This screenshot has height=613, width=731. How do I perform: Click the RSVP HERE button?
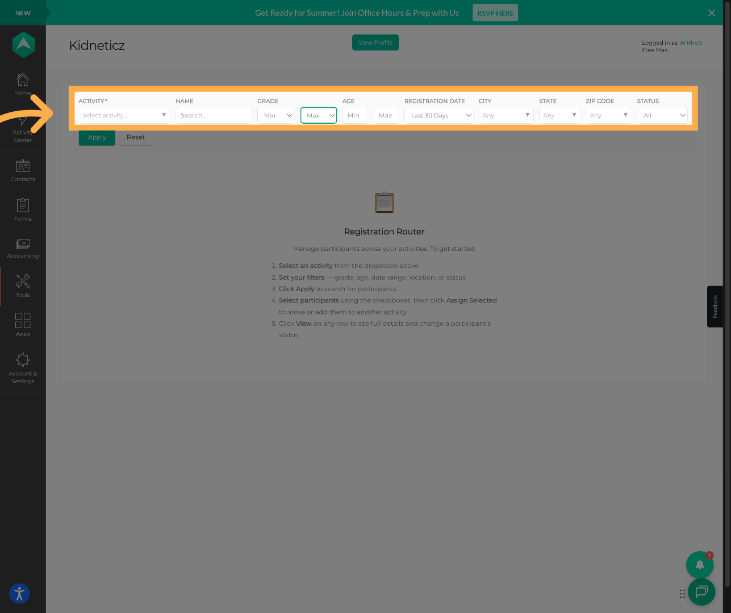pyautogui.click(x=495, y=13)
